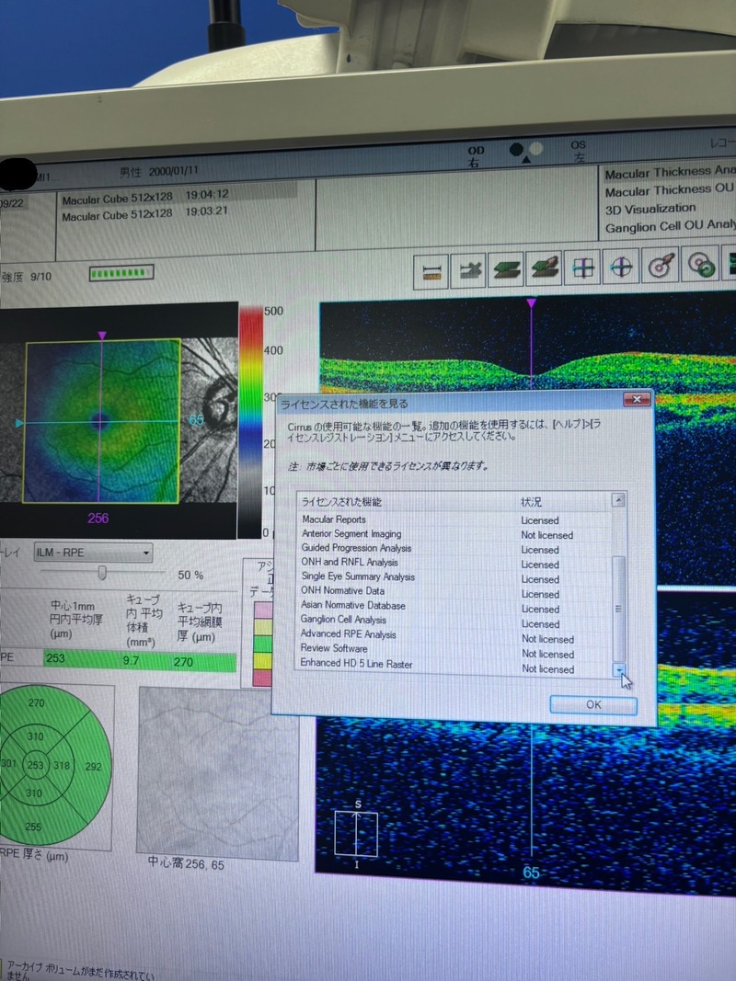Select the stacked green layers icon
736x981 pixels.
click(x=508, y=269)
